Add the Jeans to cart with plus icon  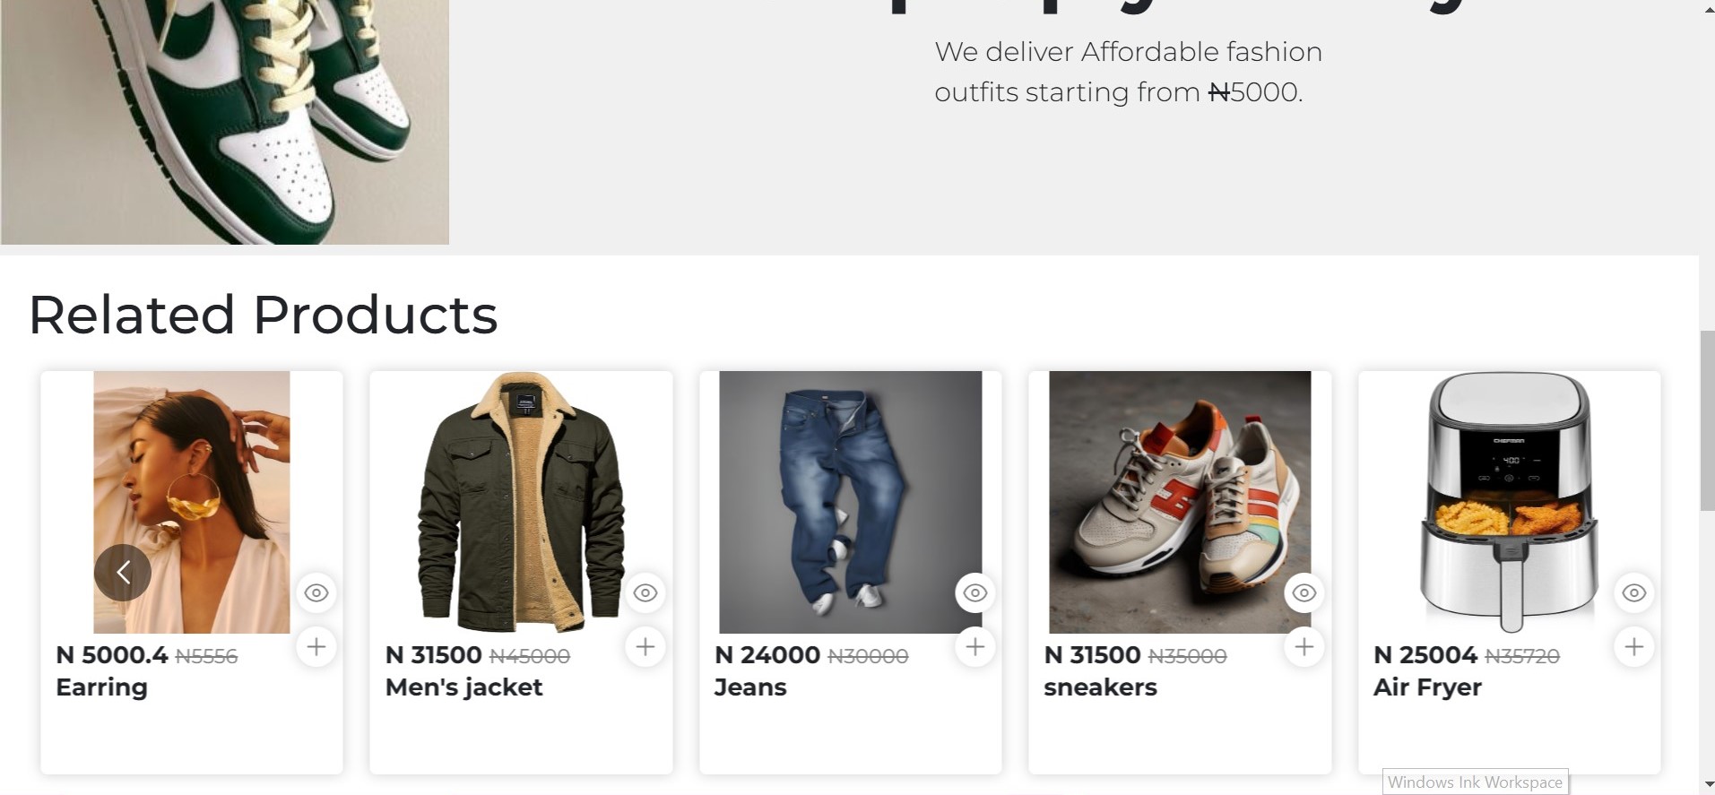[974, 646]
